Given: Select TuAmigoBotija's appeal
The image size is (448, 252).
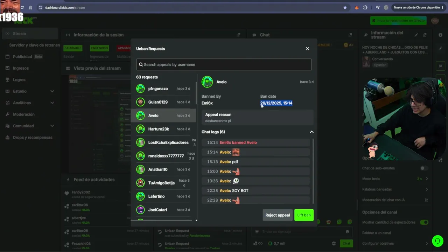Looking at the screenshot, I should coord(163,183).
